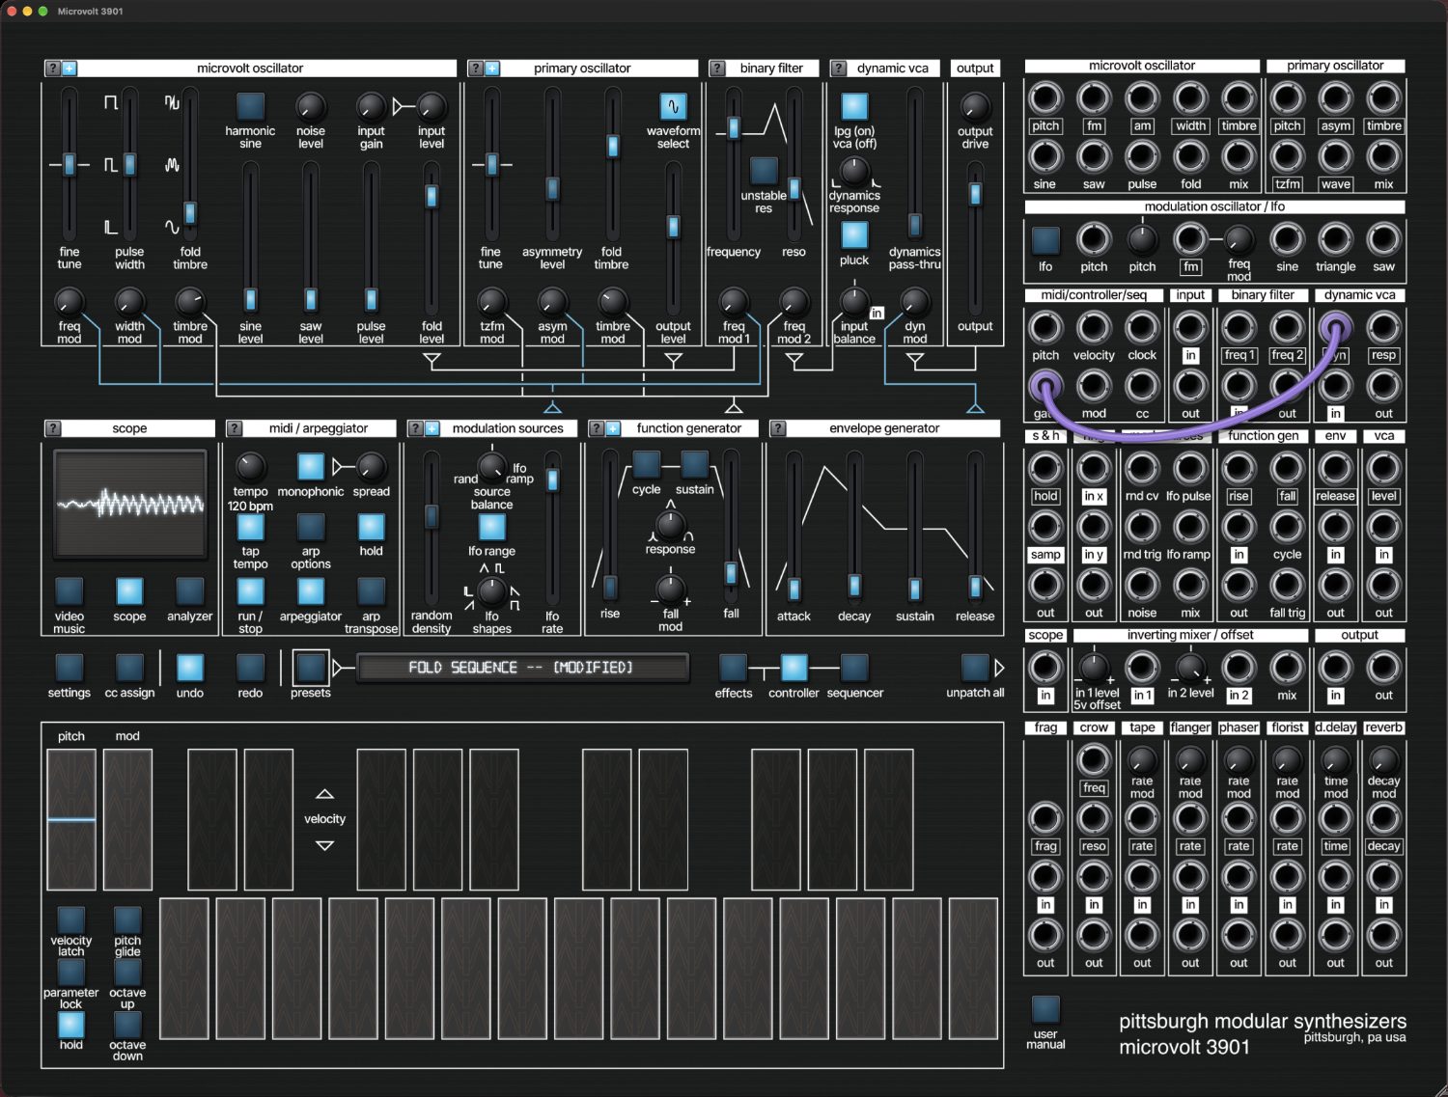Click the redo button
Viewport: 1448px width, 1097px height.
pos(250,668)
